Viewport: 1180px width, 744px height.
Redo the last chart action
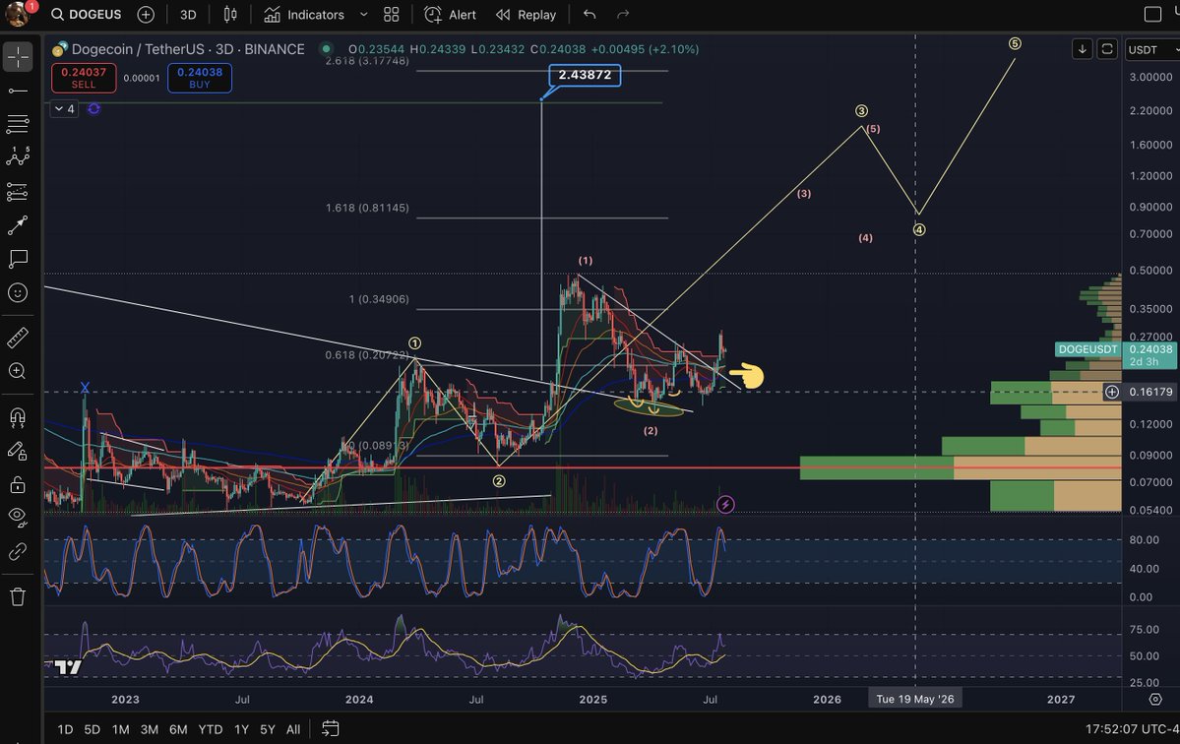click(x=622, y=15)
